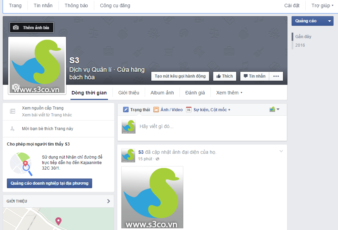This screenshot has height=230, width=338.
Task: Click the map magnifier location illustration
Action: coord(21,164)
